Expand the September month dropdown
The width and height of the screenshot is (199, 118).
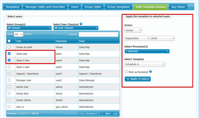click(x=137, y=38)
